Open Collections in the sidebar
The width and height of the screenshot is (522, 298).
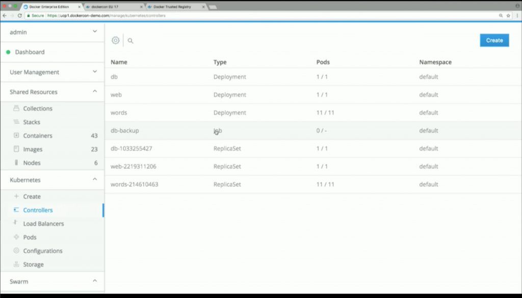[38, 109]
